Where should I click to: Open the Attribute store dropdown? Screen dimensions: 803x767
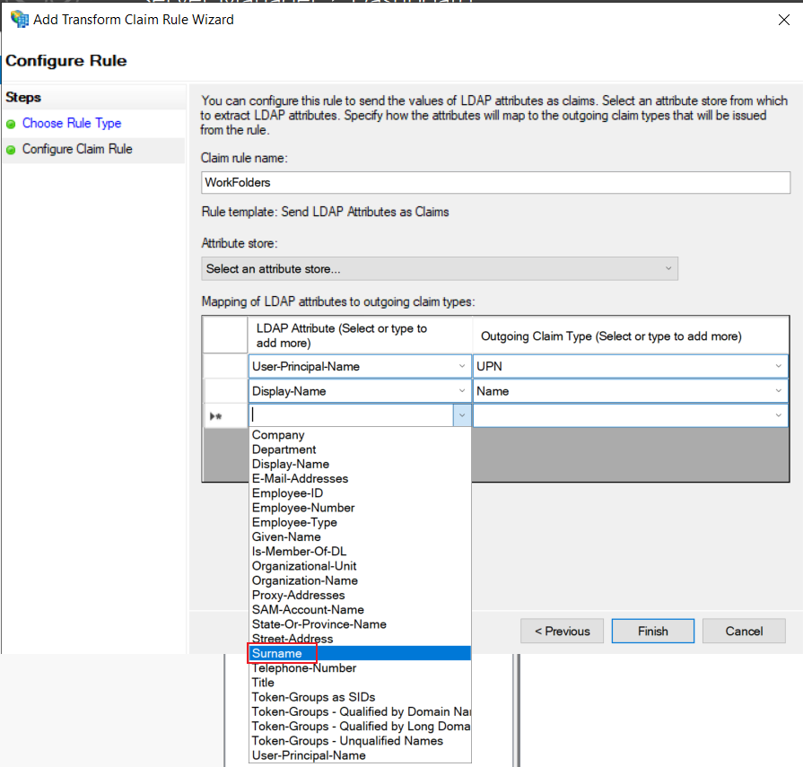click(440, 269)
